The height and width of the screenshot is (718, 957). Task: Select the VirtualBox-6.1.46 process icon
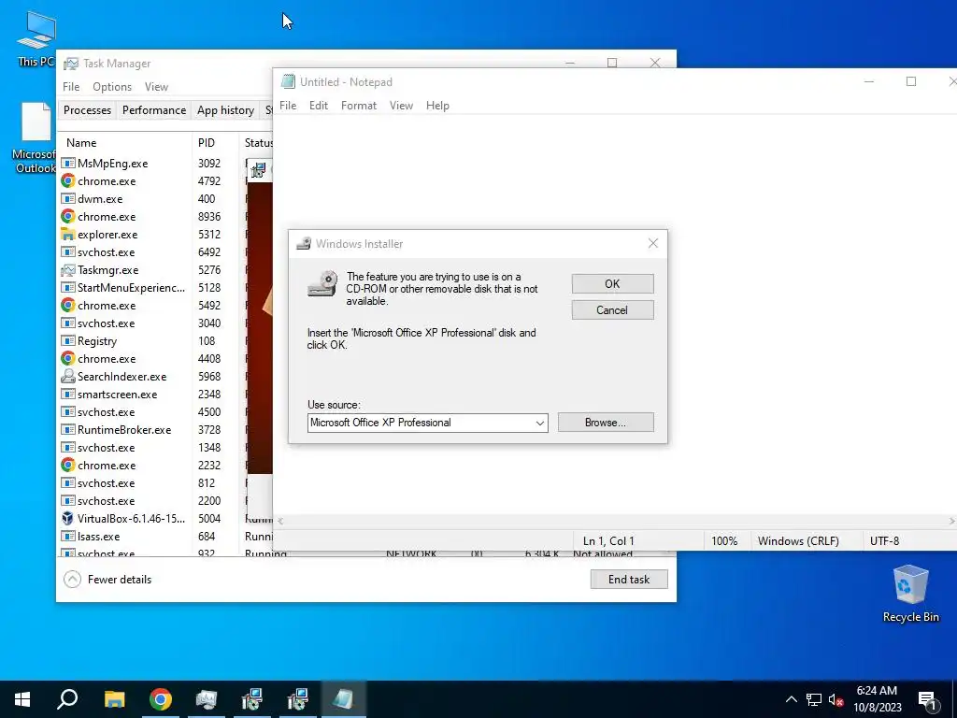67,518
